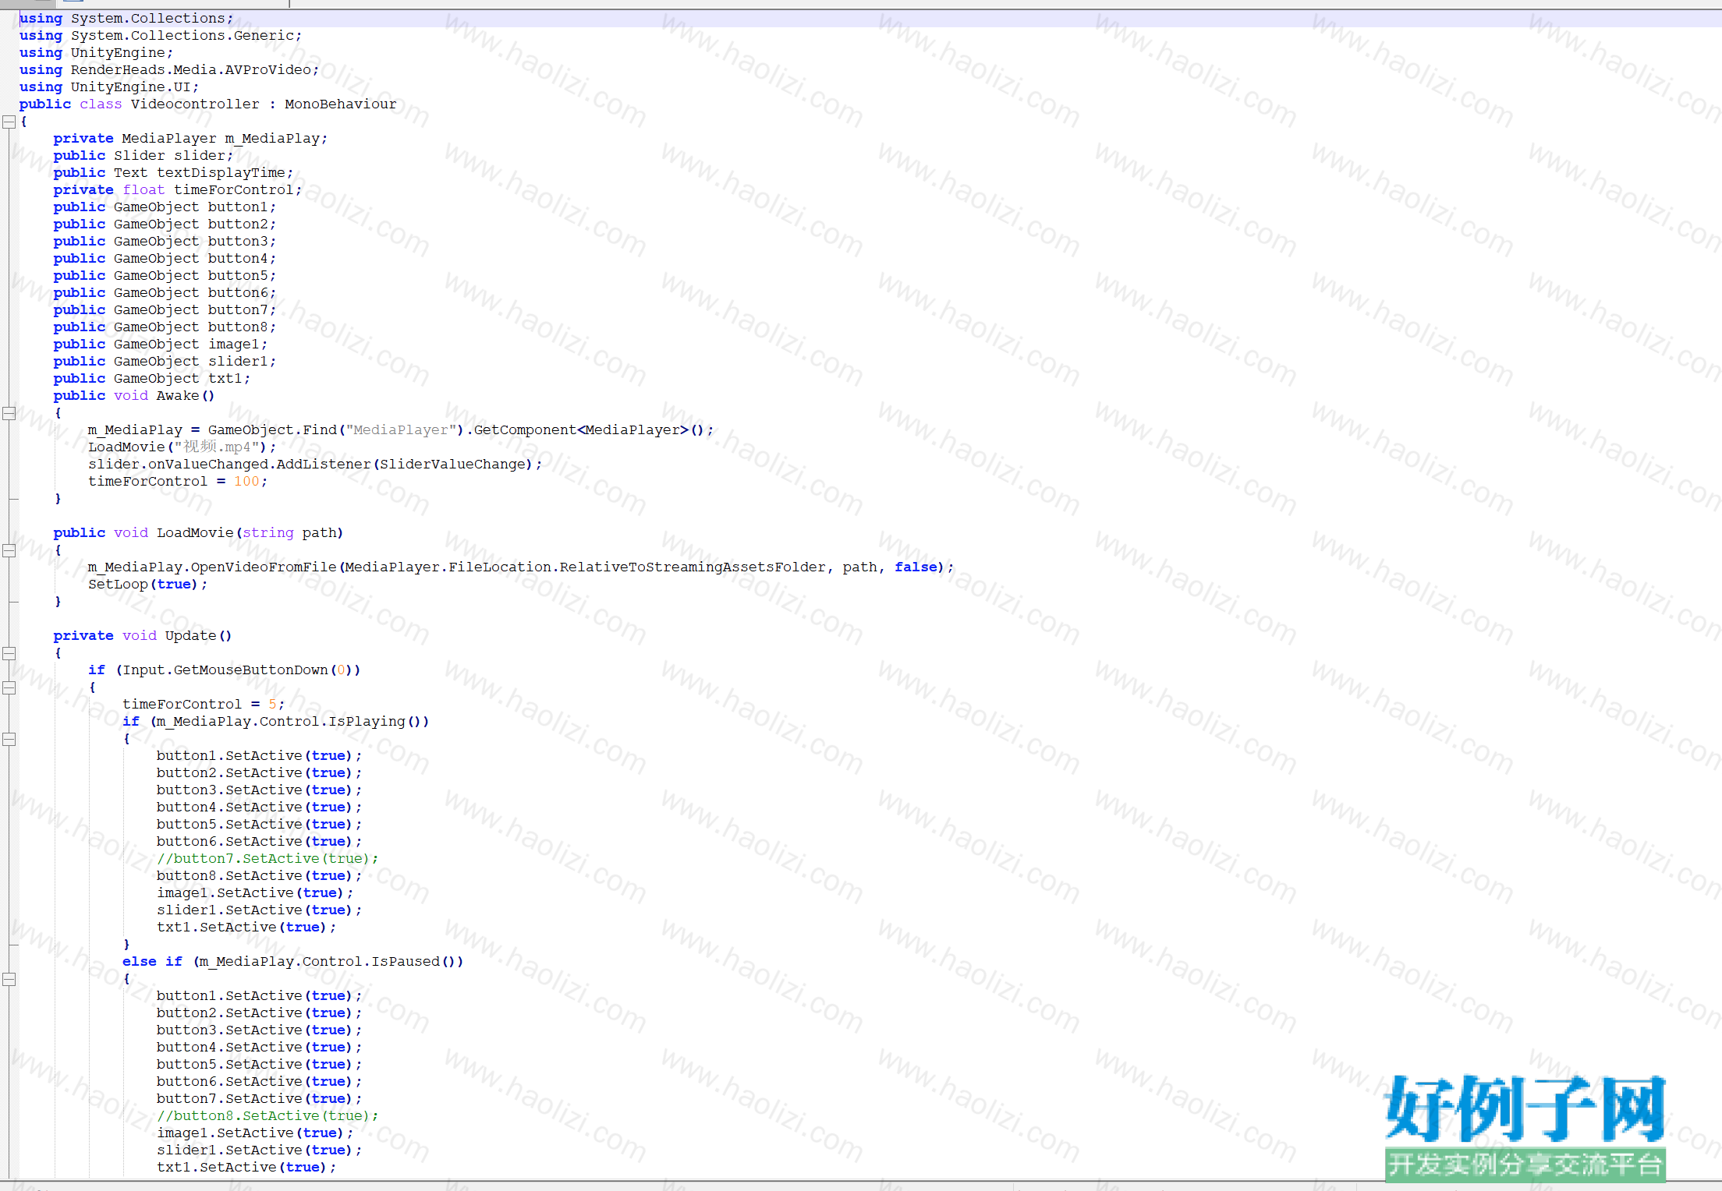Image resolution: width=1722 pixels, height=1191 pixels.
Task: Click the comment "//button7.SetActive(true);"
Action: 268,859
